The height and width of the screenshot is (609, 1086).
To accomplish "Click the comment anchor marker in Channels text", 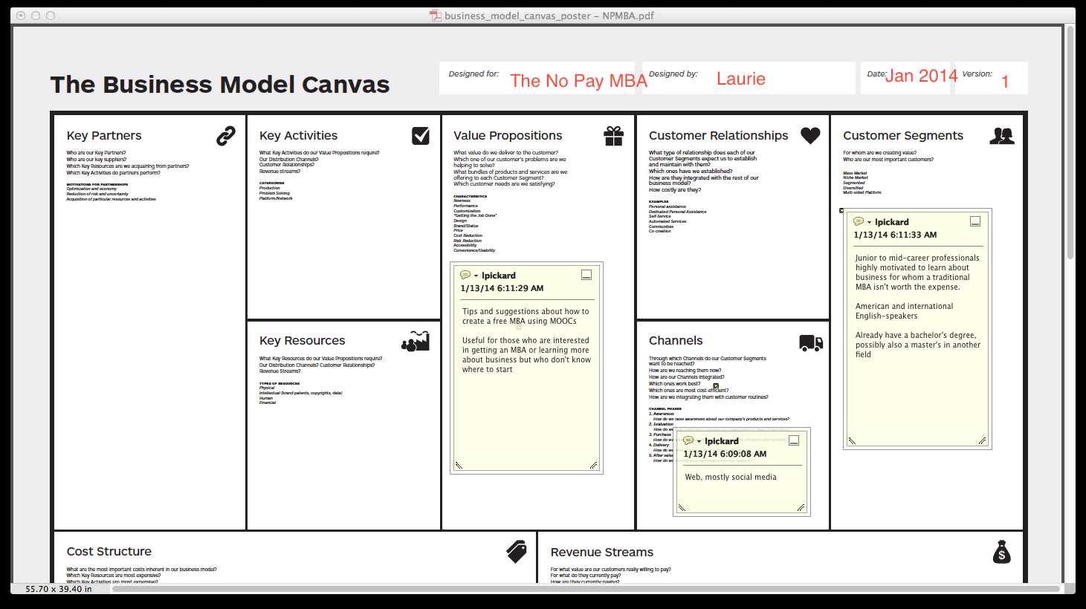I will point(716,386).
